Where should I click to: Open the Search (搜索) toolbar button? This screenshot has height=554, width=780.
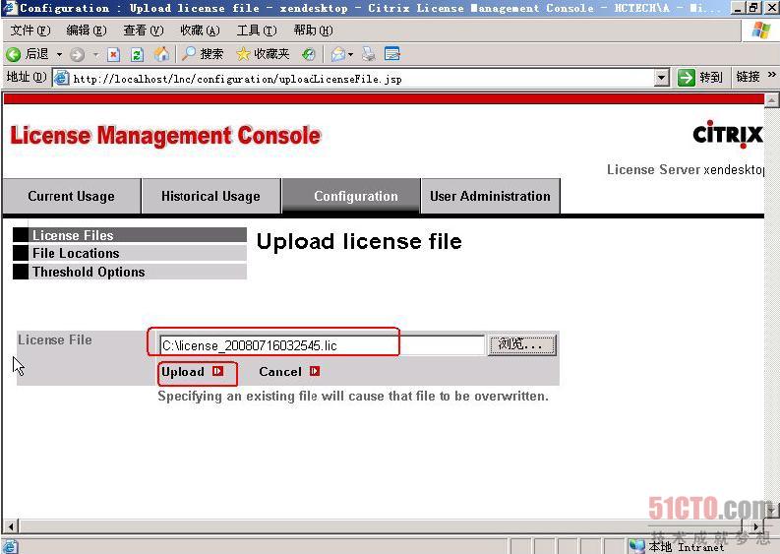202,54
